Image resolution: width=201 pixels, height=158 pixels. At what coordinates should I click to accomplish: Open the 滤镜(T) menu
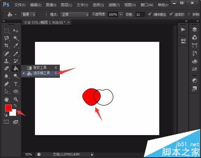click(x=114, y=5)
